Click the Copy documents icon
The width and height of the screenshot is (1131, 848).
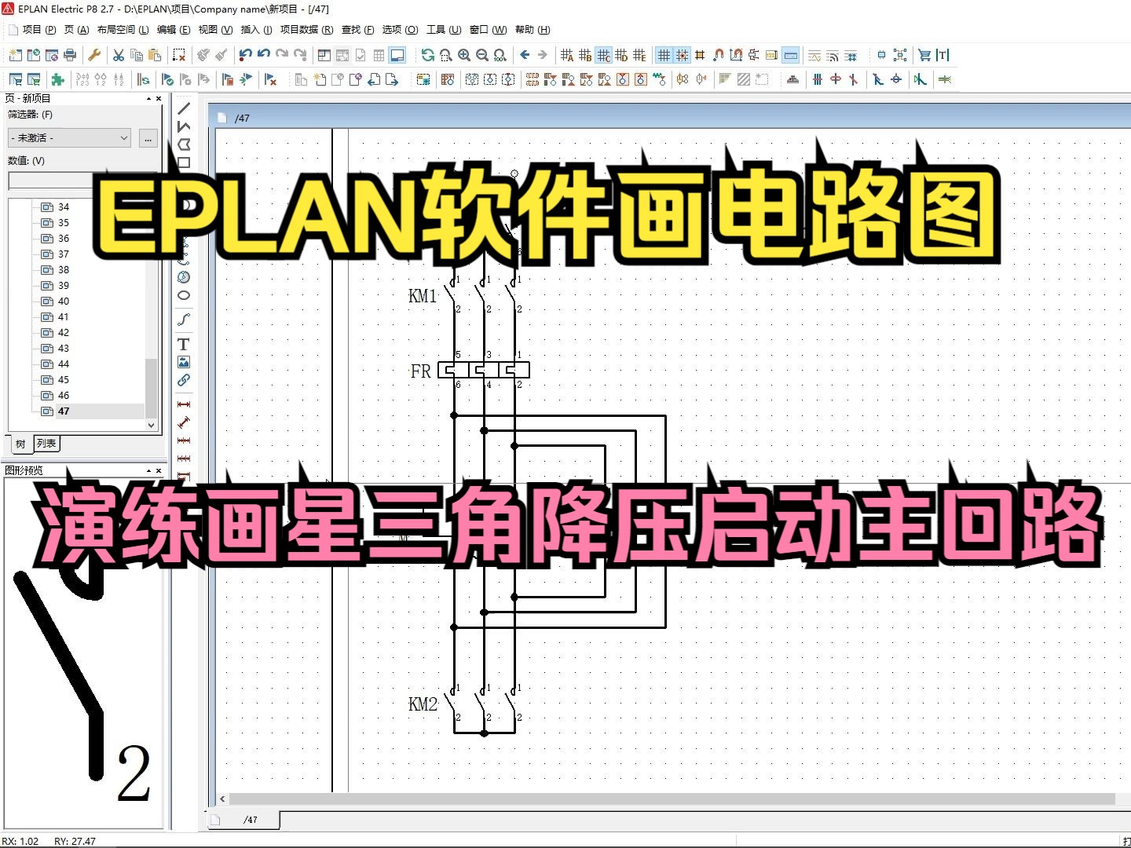(x=137, y=55)
